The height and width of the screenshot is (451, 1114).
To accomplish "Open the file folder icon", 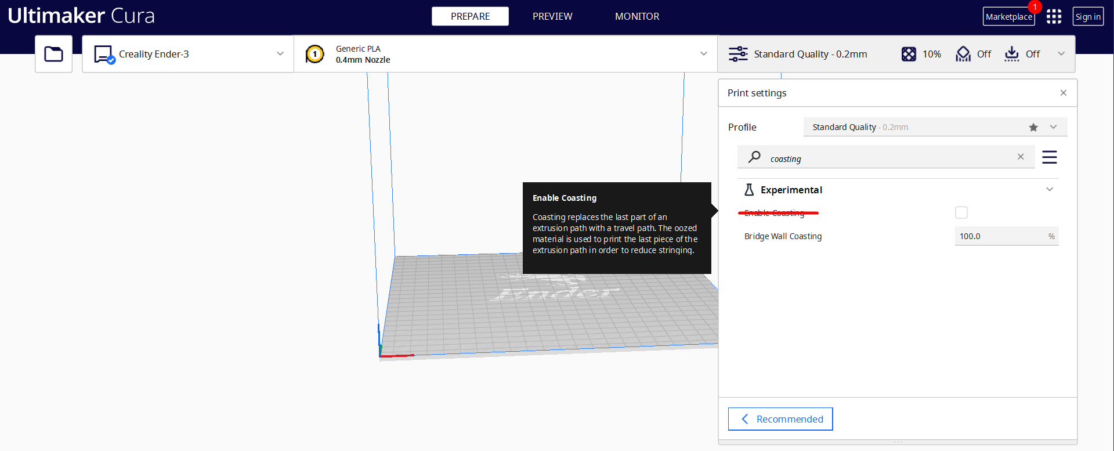I will (x=53, y=54).
